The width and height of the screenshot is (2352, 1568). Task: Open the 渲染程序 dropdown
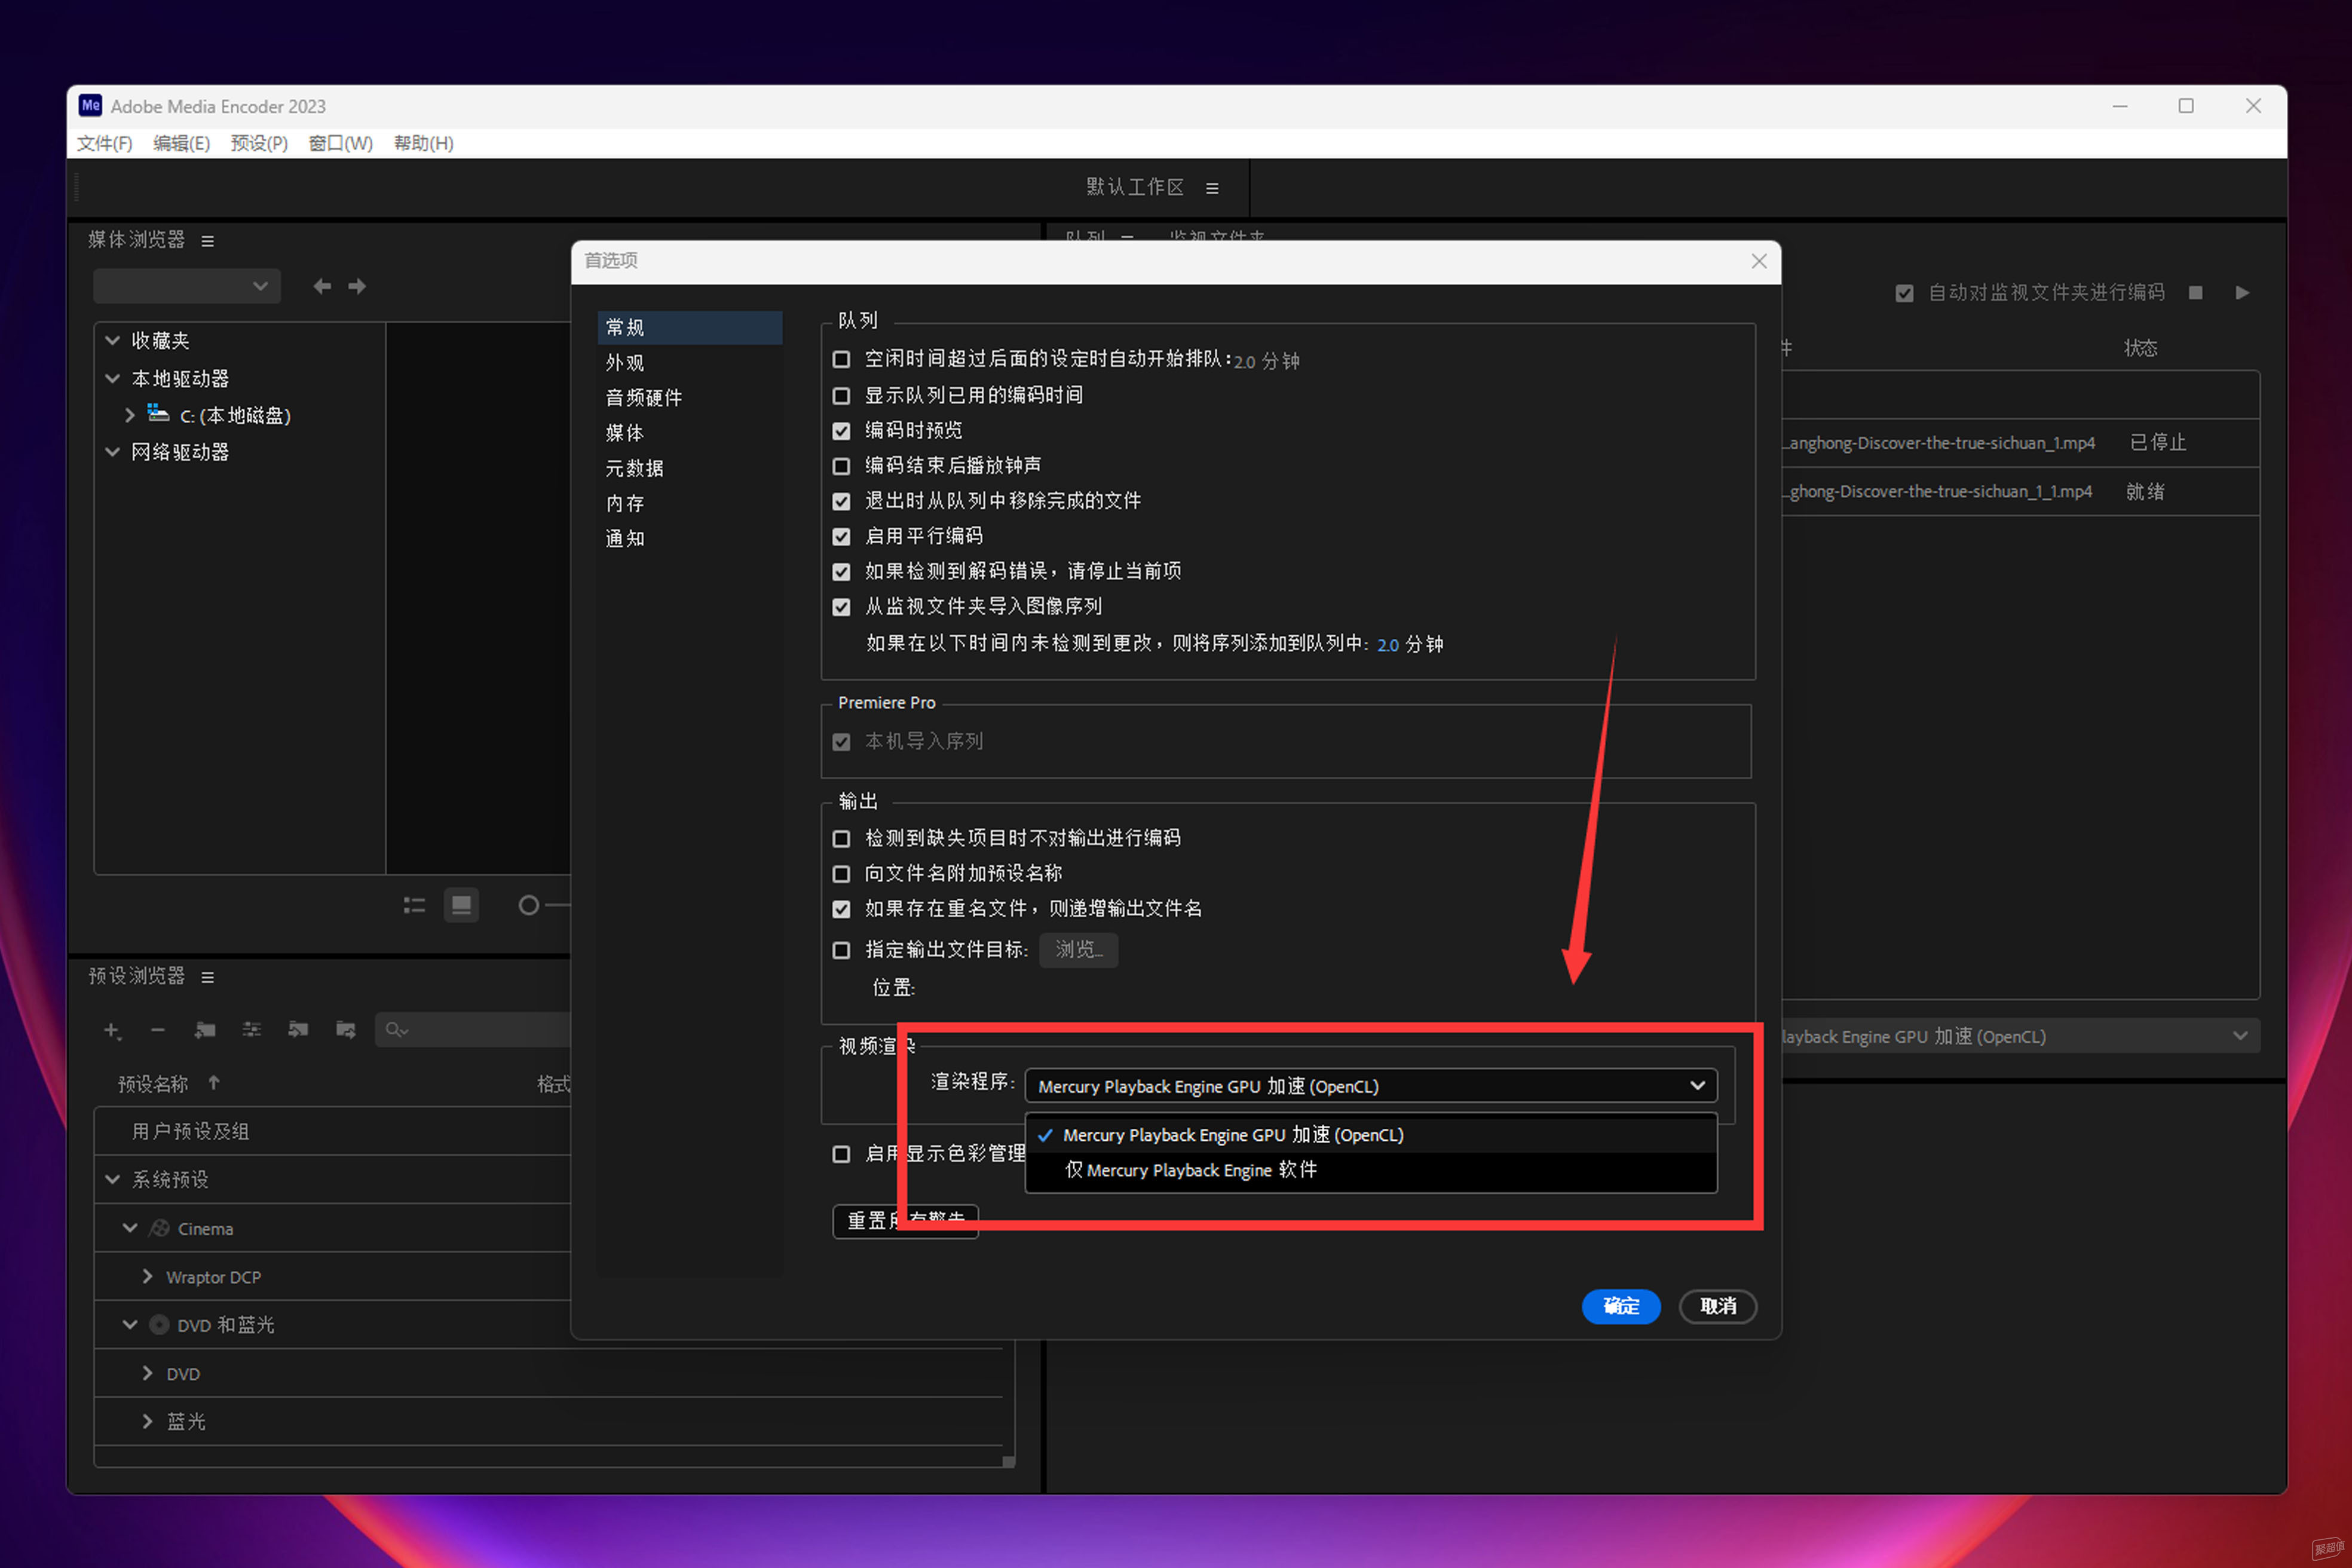(1371, 1086)
